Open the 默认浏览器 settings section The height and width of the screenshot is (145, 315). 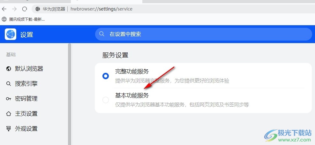[x=29, y=69]
